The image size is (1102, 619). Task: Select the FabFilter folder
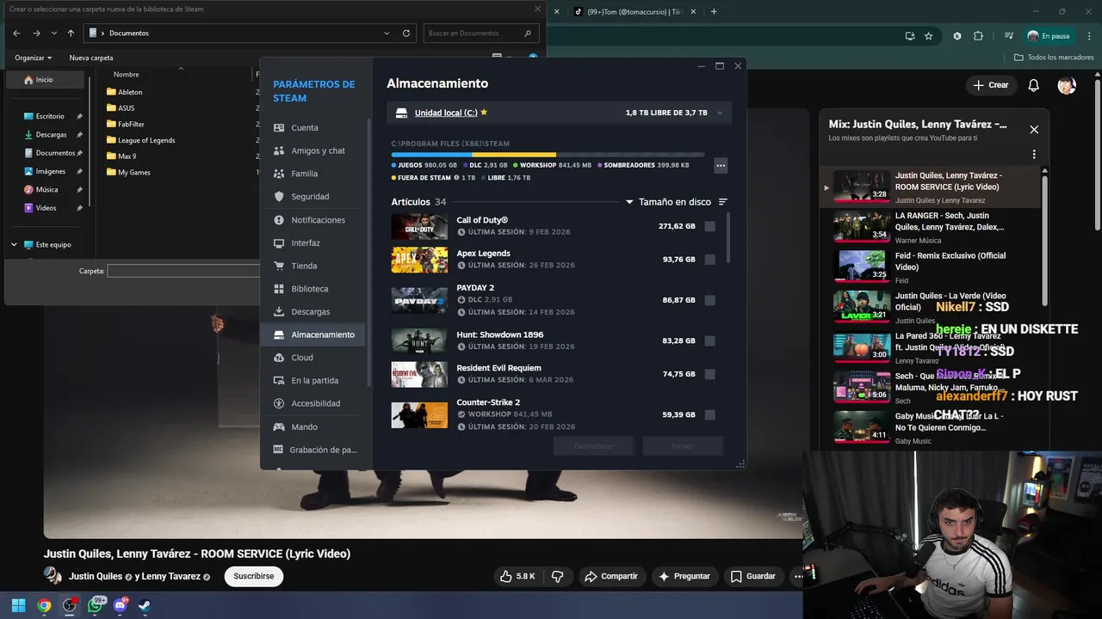126,124
